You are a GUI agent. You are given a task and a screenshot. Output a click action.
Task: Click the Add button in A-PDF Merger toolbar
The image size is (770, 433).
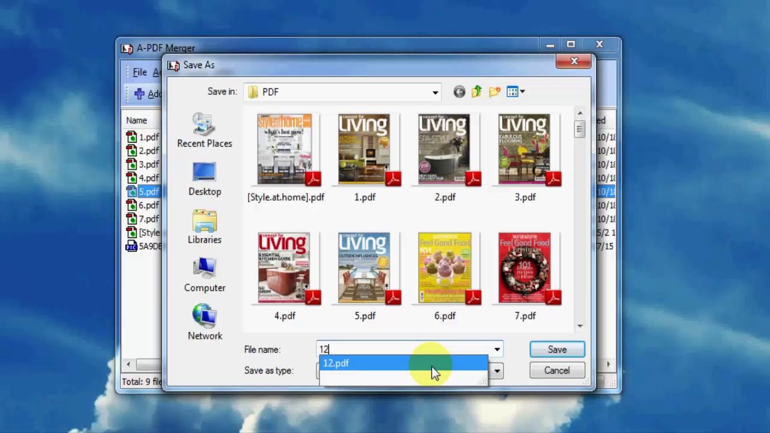tap(147, 94)
